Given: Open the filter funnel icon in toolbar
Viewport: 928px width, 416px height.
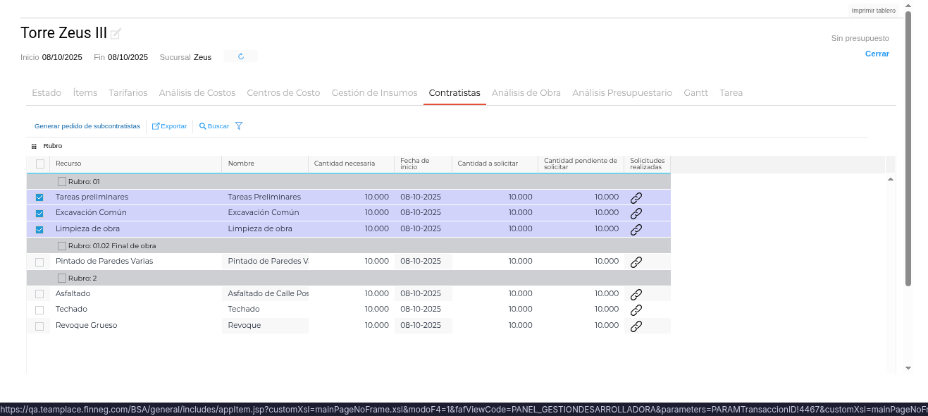Looking at the screenshot, I should pos(239,126).
